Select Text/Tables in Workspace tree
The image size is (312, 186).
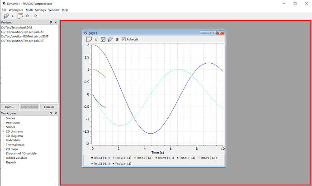13,140
